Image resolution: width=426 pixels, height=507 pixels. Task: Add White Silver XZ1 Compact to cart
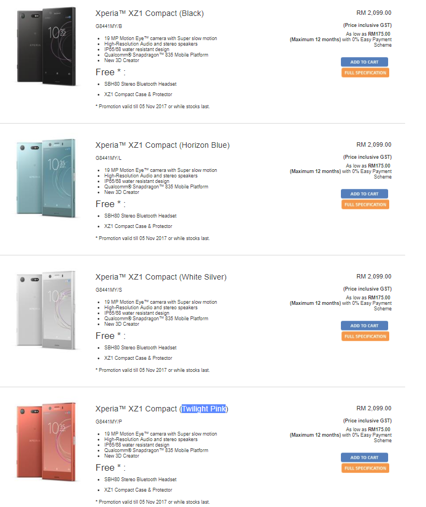[x=364, y=326]
